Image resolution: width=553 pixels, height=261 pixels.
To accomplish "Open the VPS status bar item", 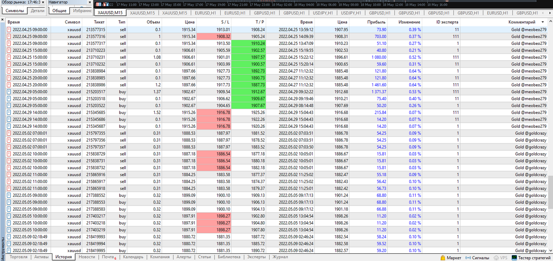I will click(x=500, y=258).
